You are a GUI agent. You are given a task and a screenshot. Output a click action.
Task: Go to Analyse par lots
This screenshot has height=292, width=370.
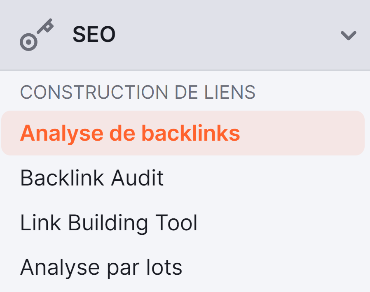click(101, 267)
